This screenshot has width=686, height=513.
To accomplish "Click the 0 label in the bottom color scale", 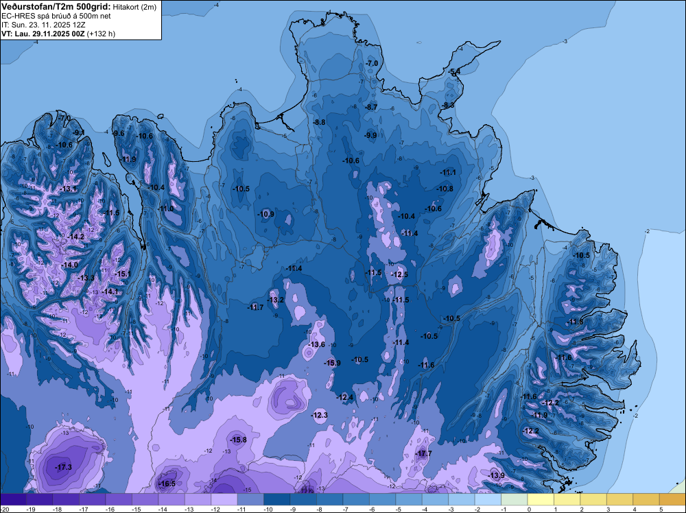I will point(528,509).
